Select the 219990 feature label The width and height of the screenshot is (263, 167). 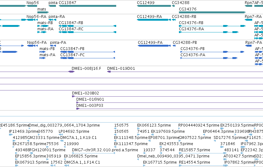(71, 144)
